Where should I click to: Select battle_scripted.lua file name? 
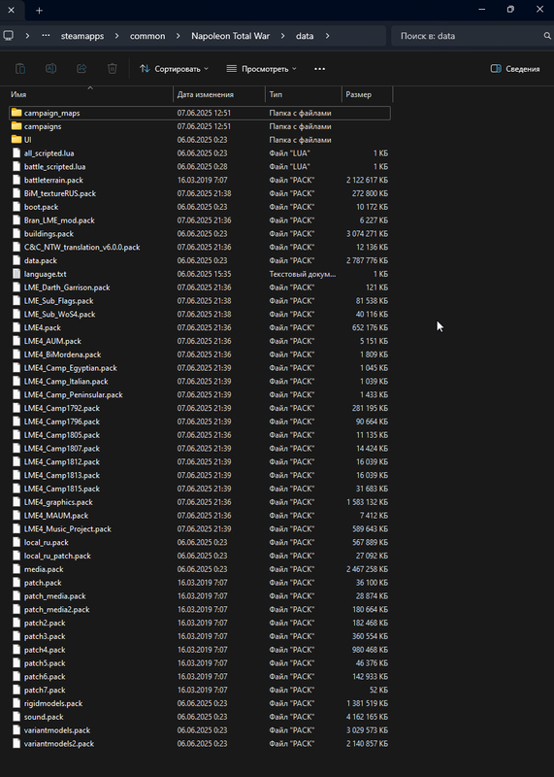click(54, 166)
